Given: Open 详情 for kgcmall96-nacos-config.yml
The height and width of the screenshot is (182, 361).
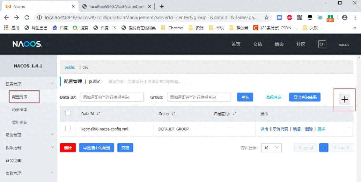Looking at the screenshot, I should pos(264,129).
